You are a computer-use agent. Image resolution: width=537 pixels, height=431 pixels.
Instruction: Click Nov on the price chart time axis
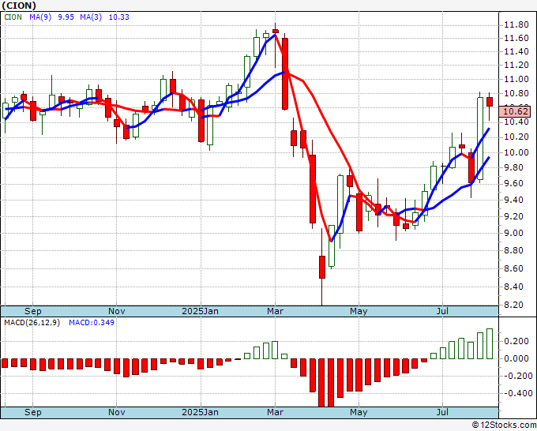116,311
